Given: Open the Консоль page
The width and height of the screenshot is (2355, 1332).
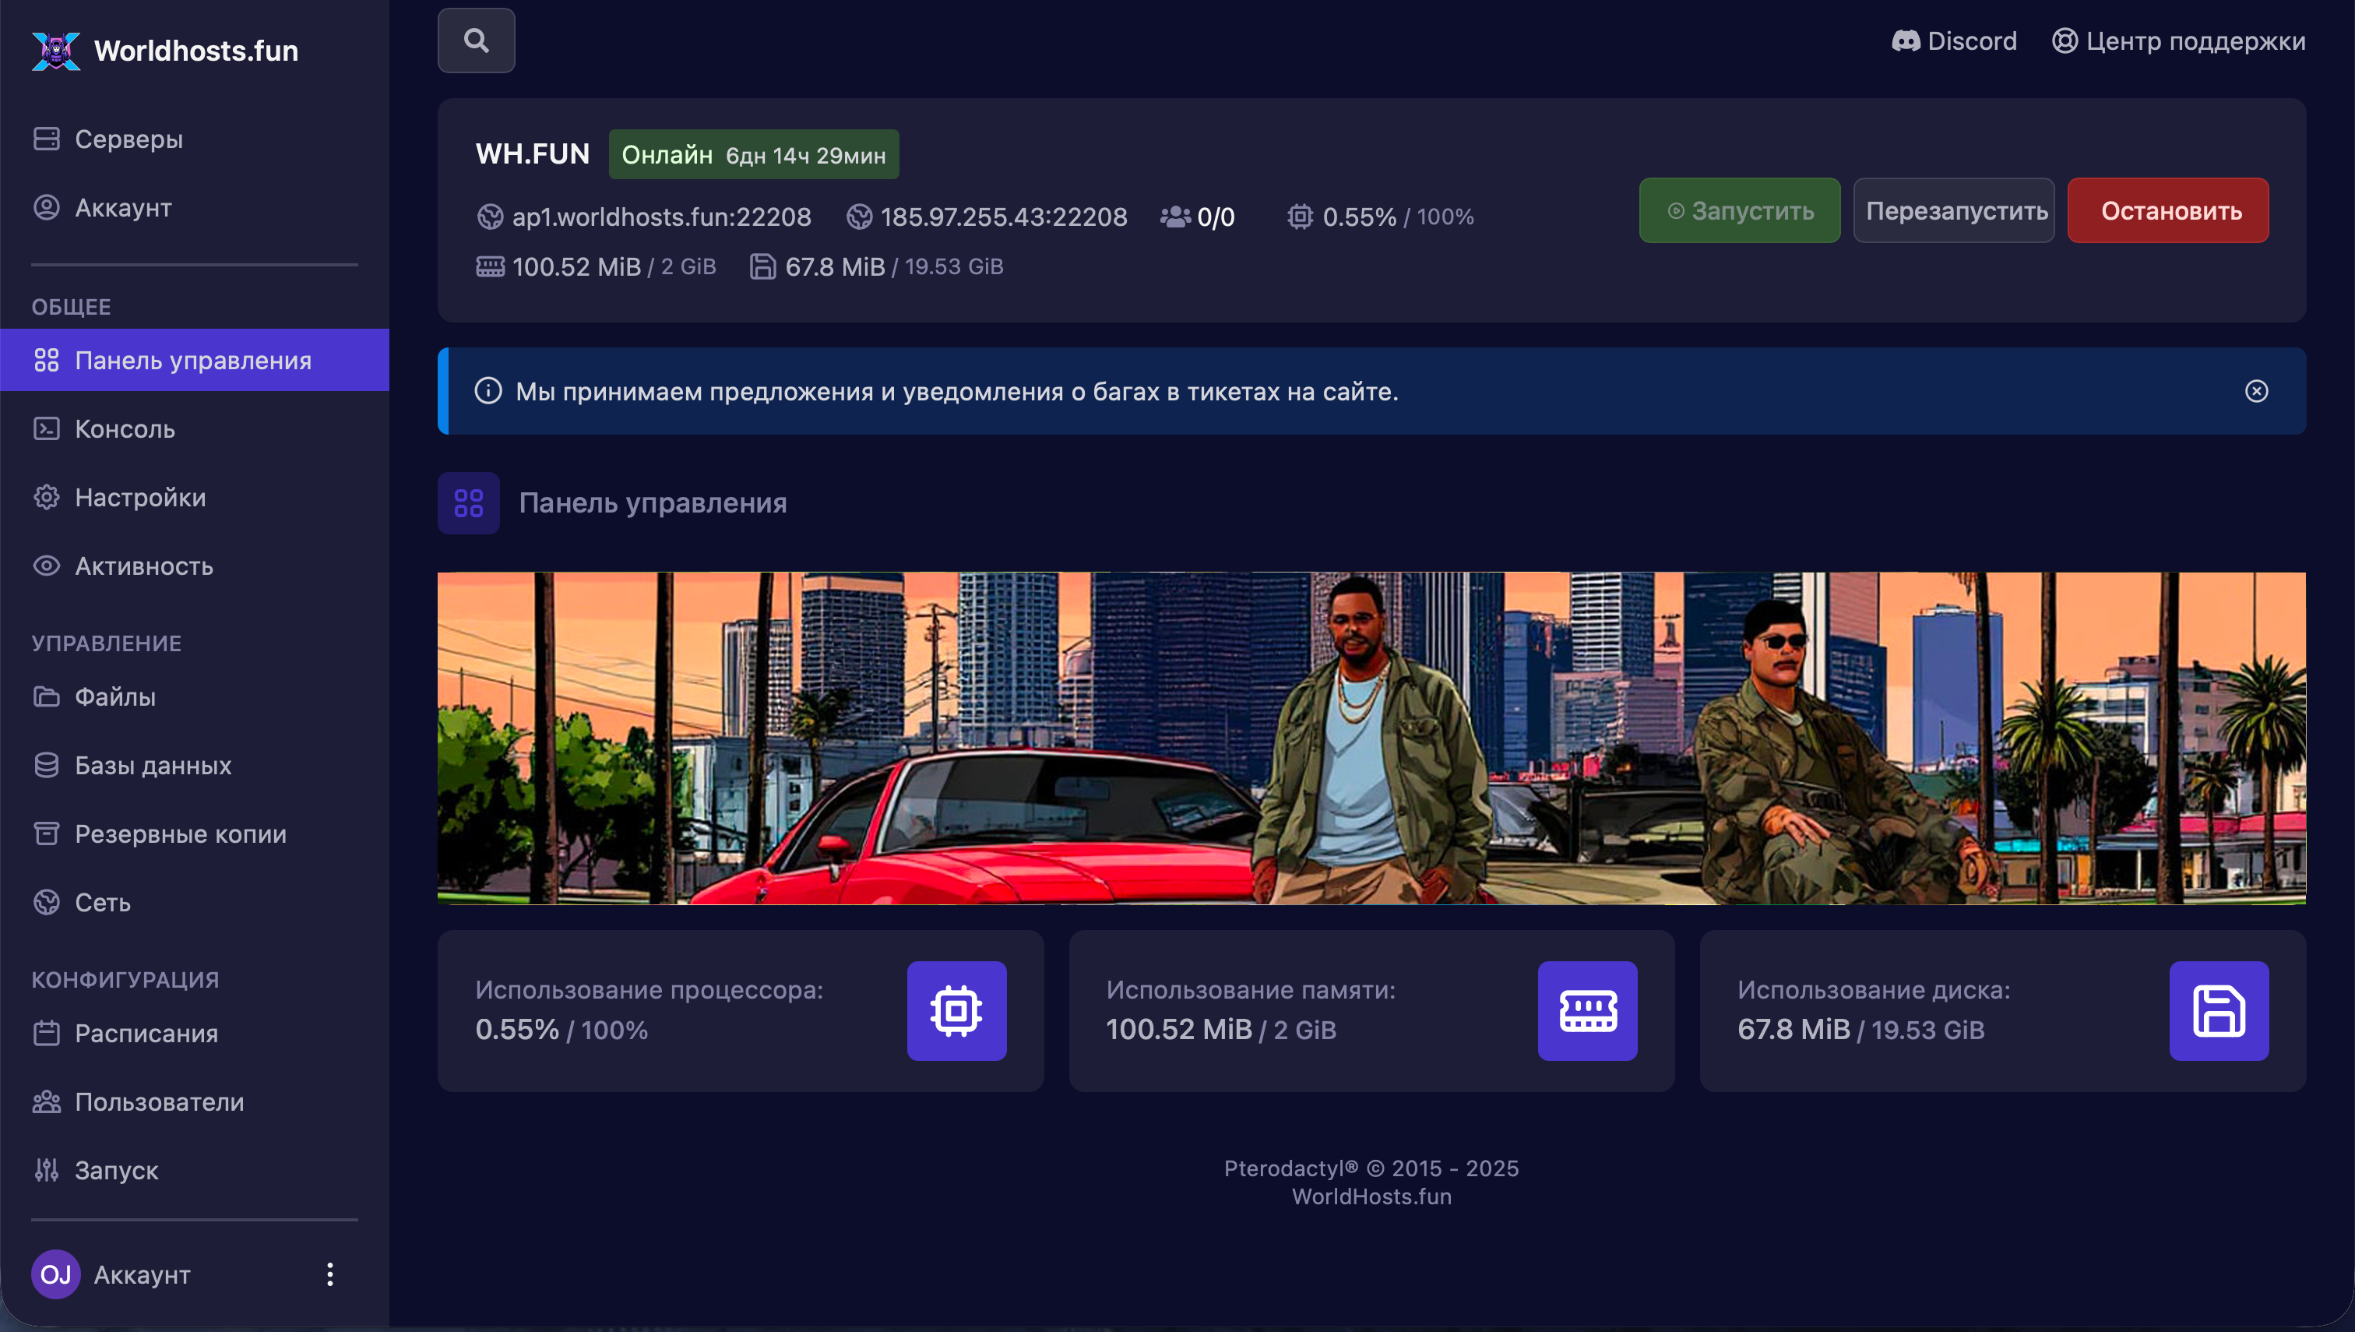Looking at the screenshot, I should pyautogui.click(x=125, y=429).
